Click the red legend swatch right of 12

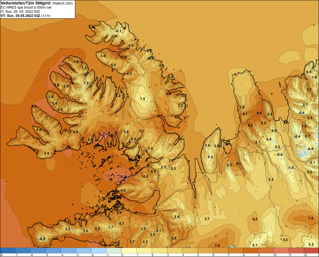pyautogui.click(x=311, y=251)
